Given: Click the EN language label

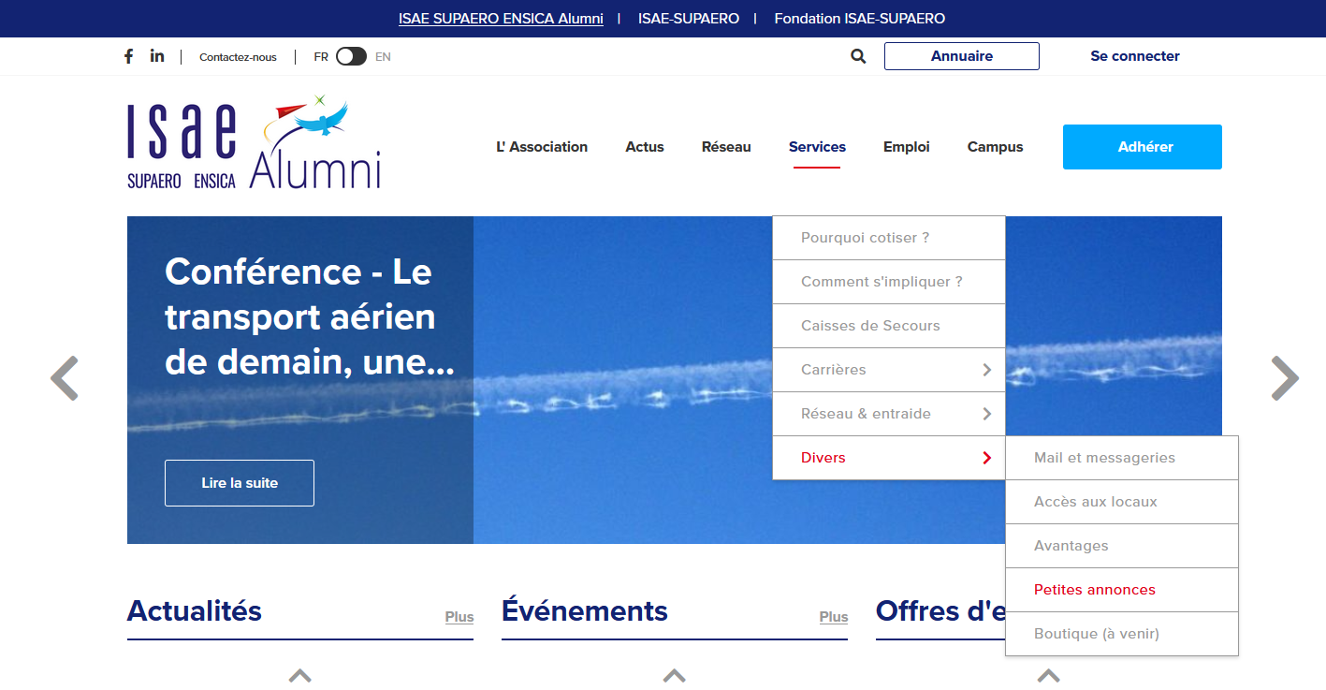Looking at the screenshot, I should point(383,57).
